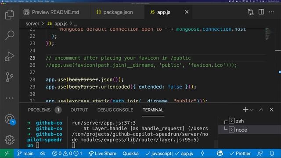
Task: Click the PROBLEMS count badge
Action: tap(58, 110)
